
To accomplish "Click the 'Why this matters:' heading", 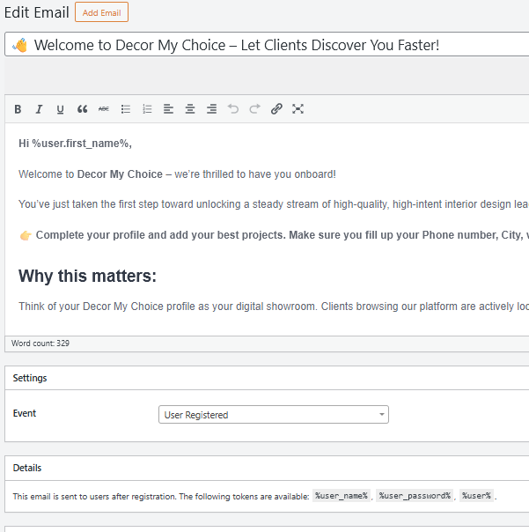I will pyautogui.click(x=87, y=276).
